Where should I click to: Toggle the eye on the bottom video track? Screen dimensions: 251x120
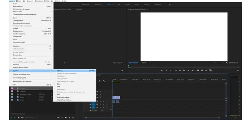pos(100,98)
